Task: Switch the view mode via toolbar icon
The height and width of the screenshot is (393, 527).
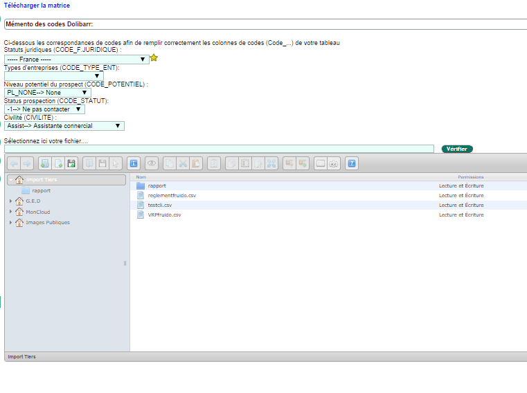Action: (321, 163)
